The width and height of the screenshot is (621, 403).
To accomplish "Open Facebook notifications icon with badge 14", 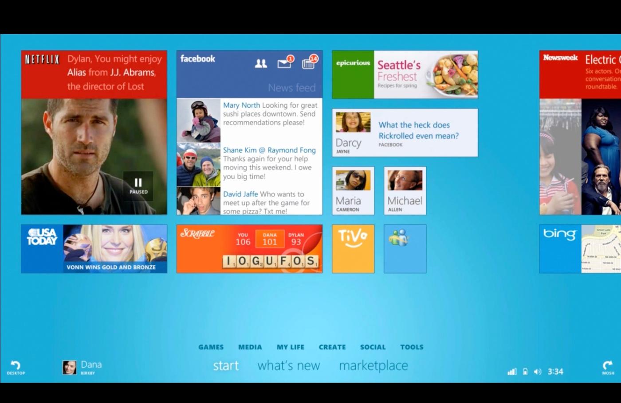I will [309, 62].
